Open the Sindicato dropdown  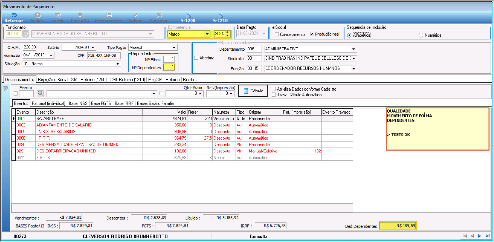[354, 59]
